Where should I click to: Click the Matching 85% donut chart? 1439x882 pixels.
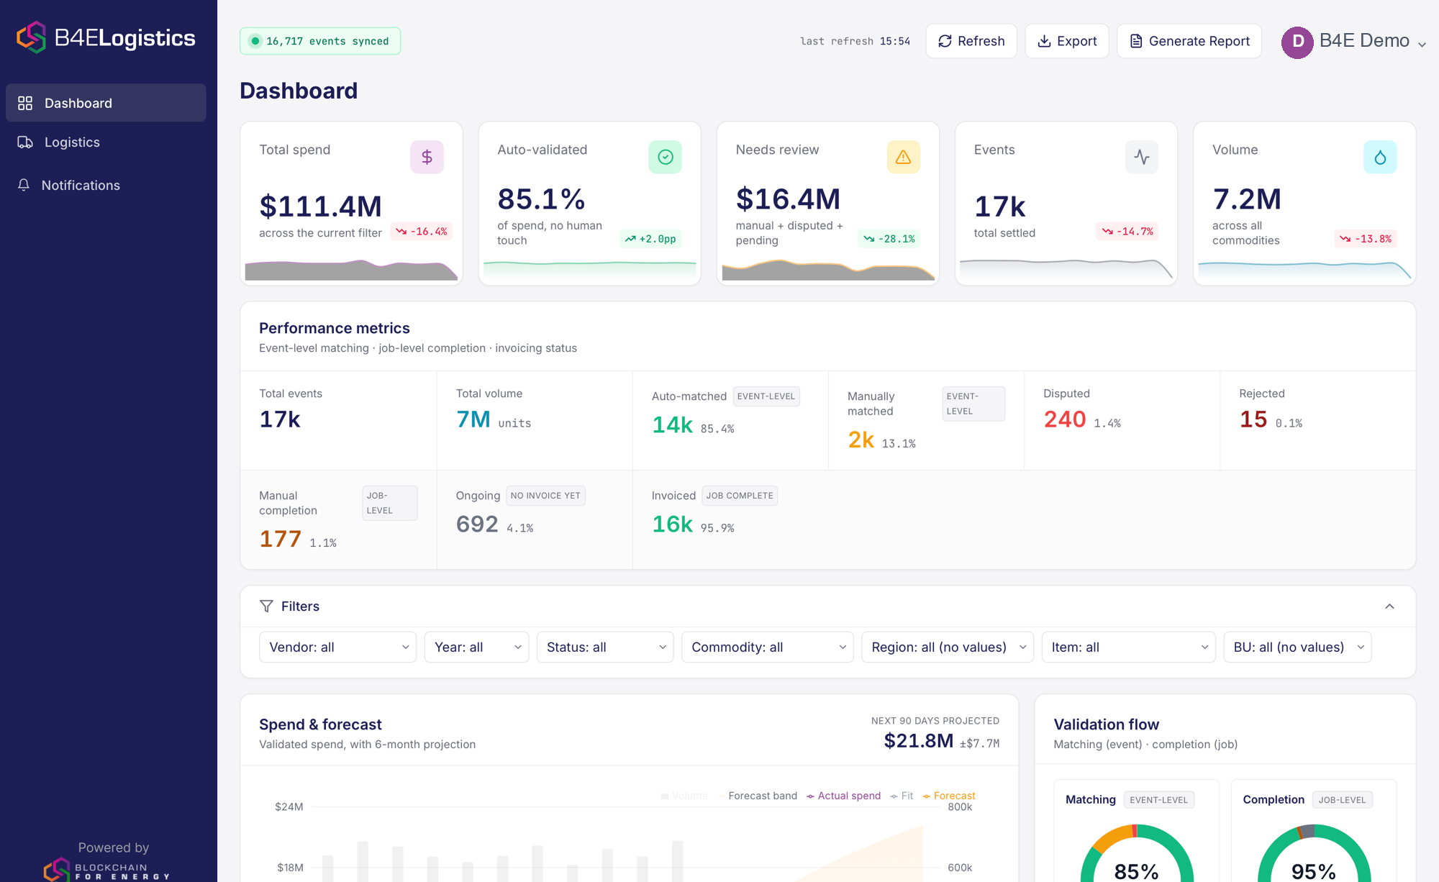point(1136,854)
